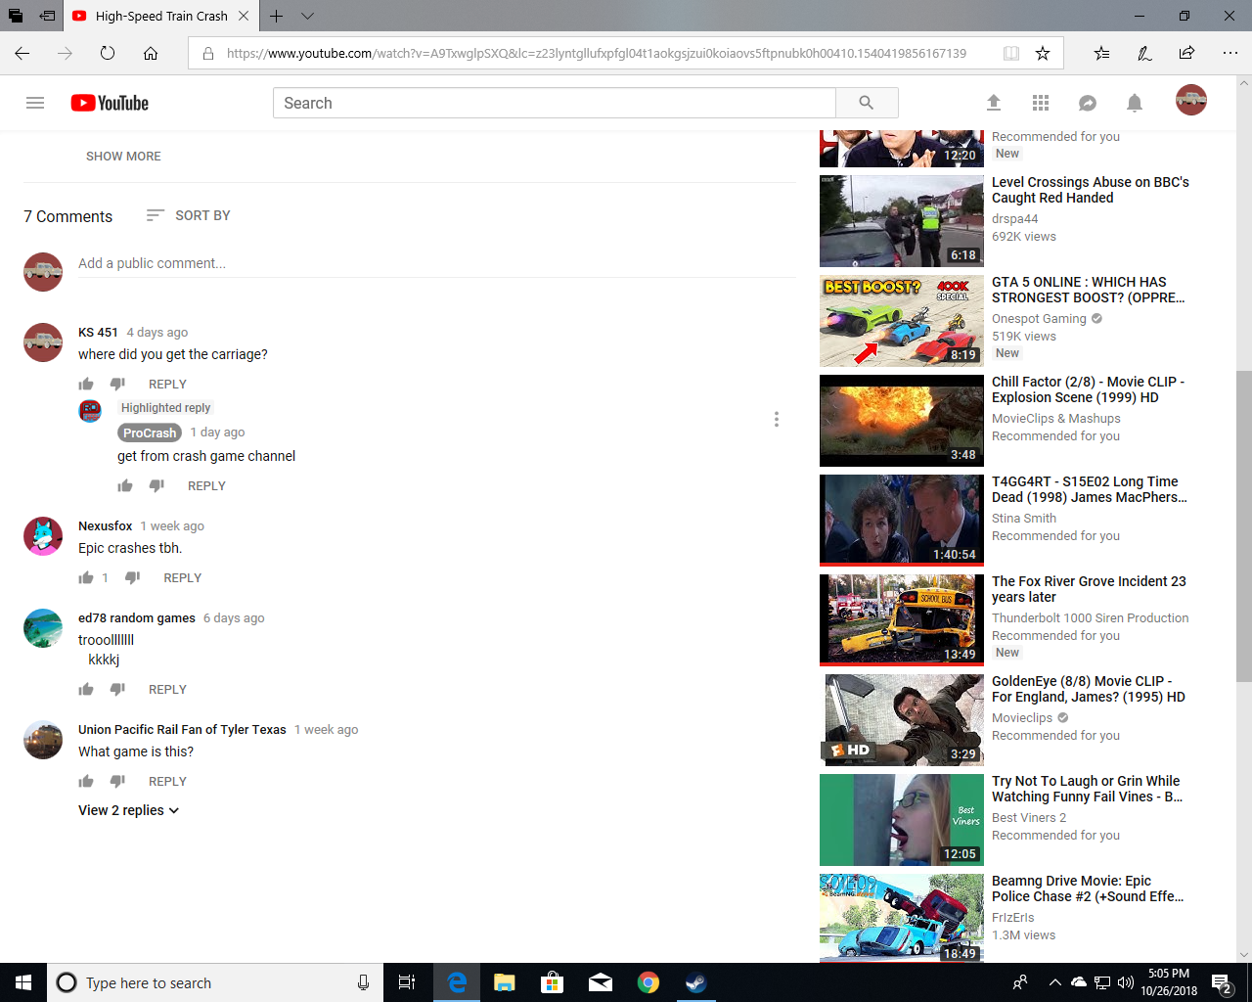The image size is (1252, 1002).
Task: Open Steam from the taskbar
Action: pos(696,982)
